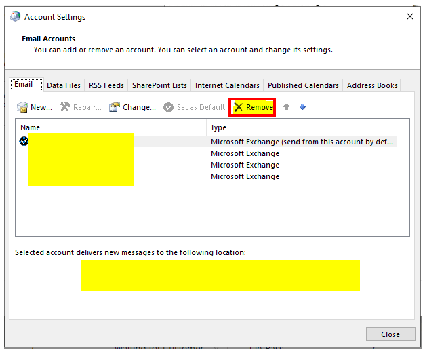Select the third account's 'Microsoft Exchange' type cell
The image size is (425, 354).
pos(245,165)
